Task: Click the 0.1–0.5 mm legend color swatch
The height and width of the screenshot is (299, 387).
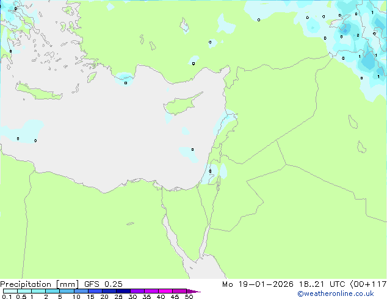Action: pyautogui.click(x=10, y=291)
